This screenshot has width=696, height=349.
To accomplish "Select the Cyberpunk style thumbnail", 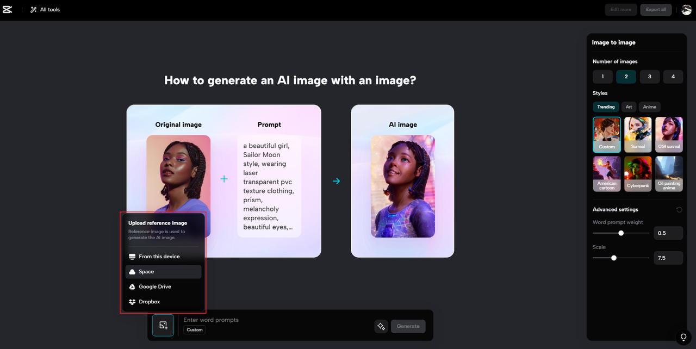I will (638, 173).
